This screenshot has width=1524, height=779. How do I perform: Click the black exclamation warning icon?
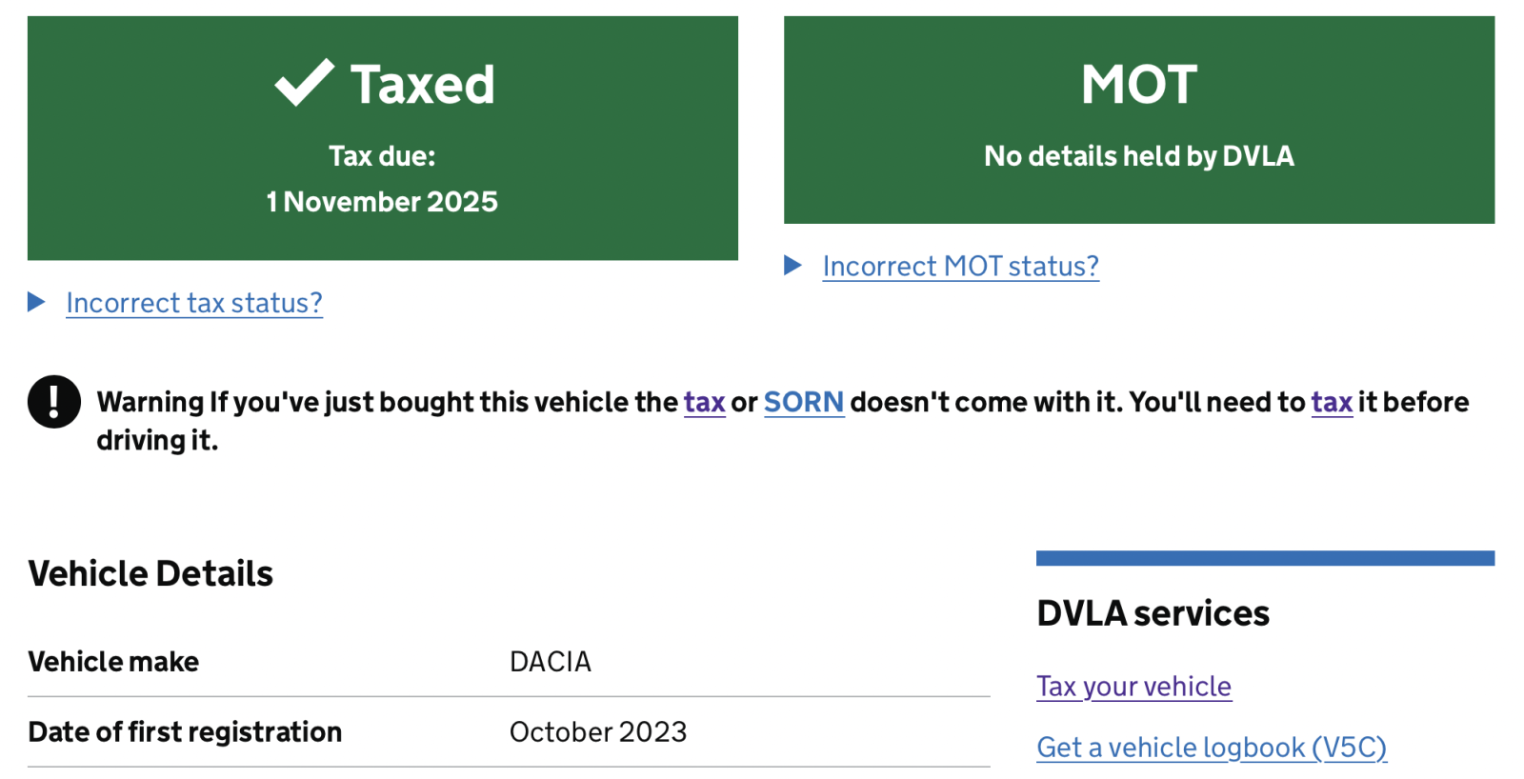pyautogui.click(x=54, y=402)
